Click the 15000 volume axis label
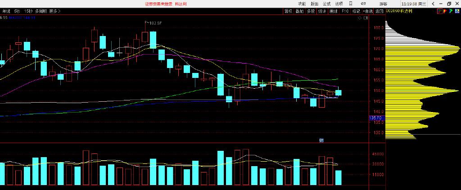The image size is (461, 190). pos(378,174)
